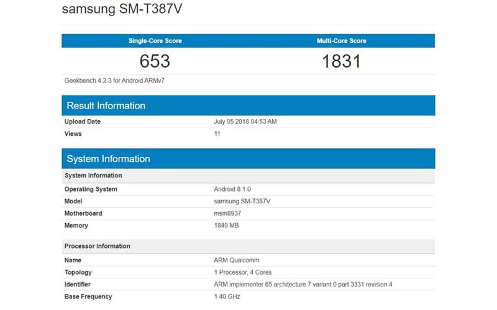The height and width of the screenshot is (310, 497).
Task: Click the 1.40 GHz base frequency value
Action: [227, 297]
